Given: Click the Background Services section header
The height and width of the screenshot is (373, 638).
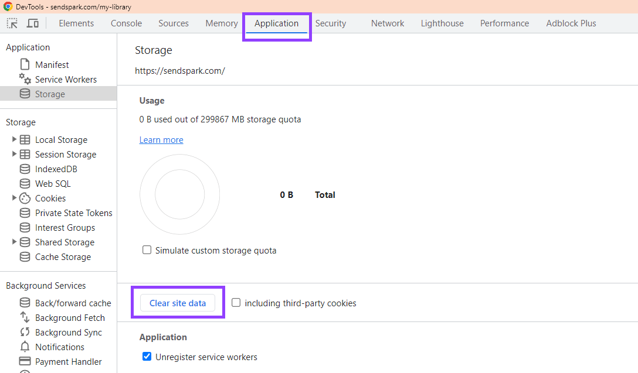Looking at the screenshot, I should 46,286.
